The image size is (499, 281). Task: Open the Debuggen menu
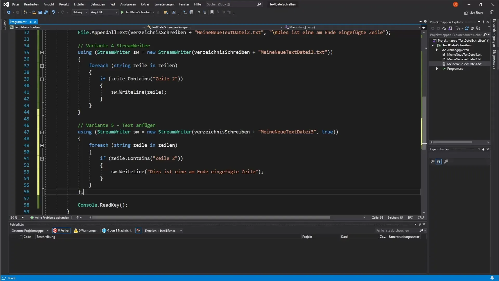[x=97, y=4]
